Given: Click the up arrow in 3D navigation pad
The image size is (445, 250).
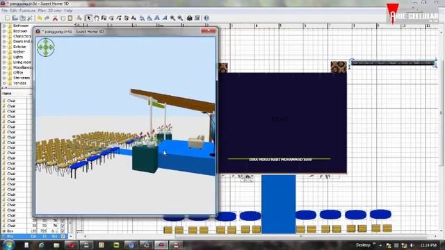Looking at the screenshot, I should (46, 42).
